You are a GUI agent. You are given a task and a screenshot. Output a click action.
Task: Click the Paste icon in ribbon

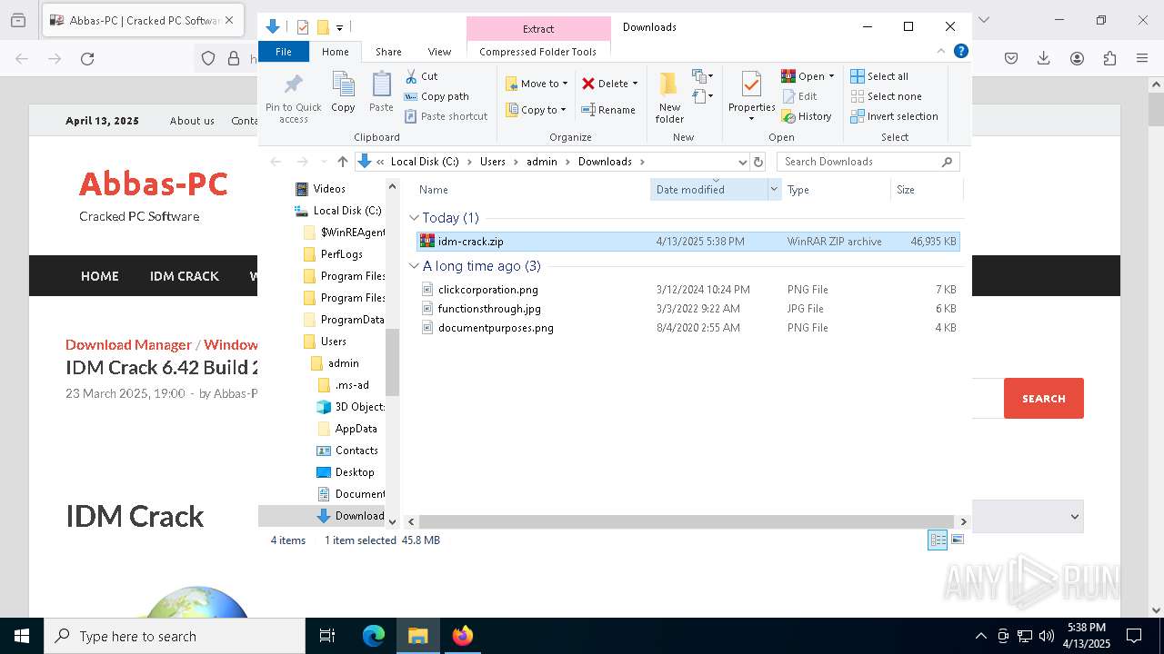click(381, 93)
